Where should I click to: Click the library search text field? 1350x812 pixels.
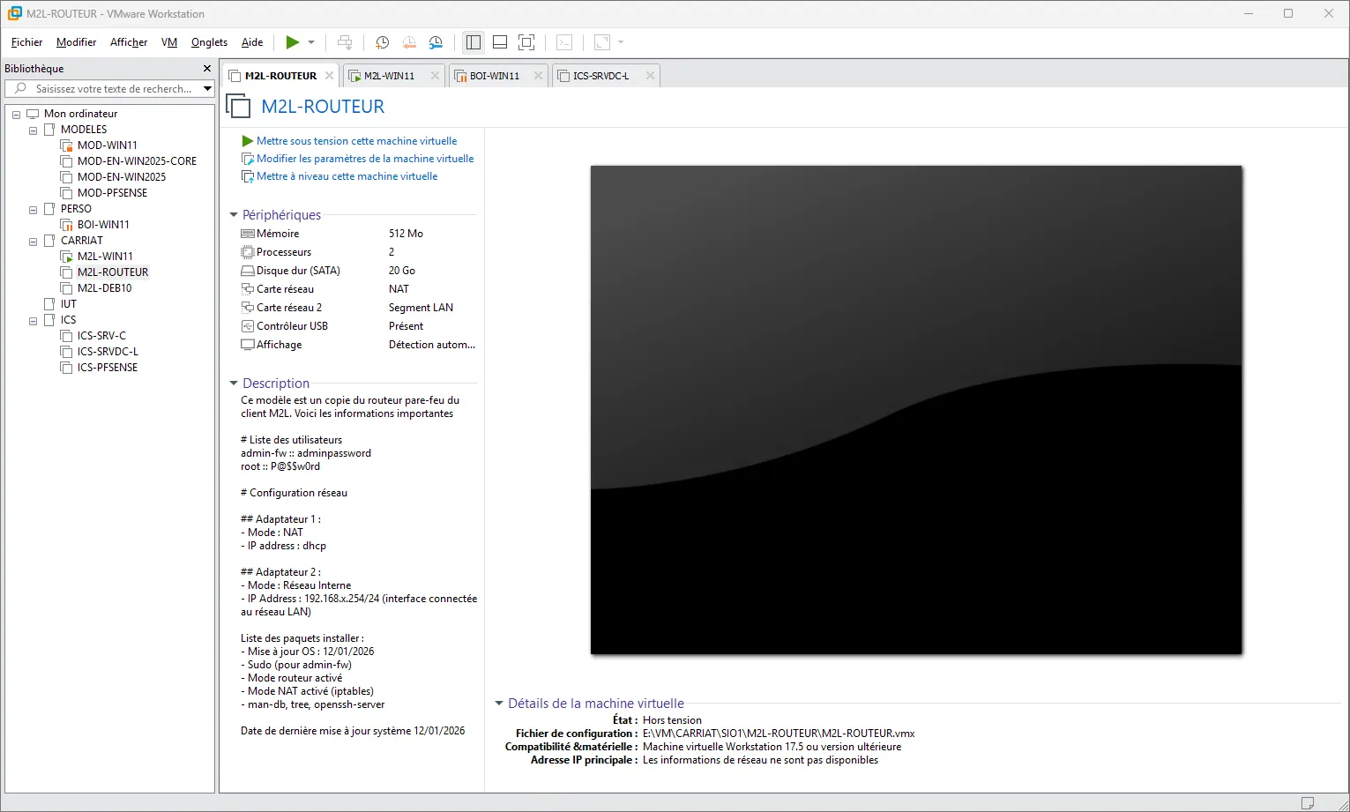112,89
